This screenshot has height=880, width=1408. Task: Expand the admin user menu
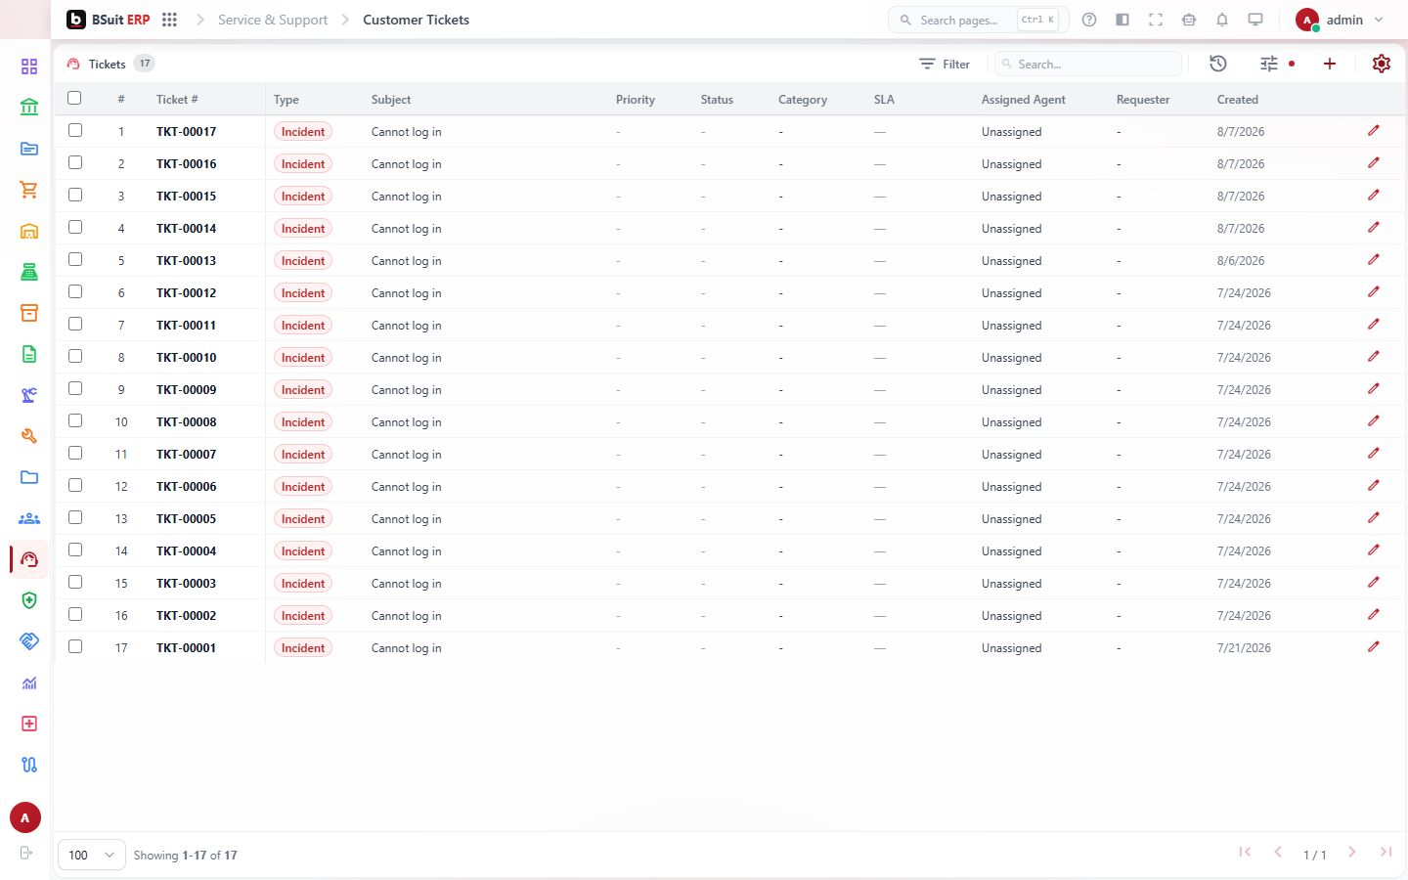(1340, 20)
